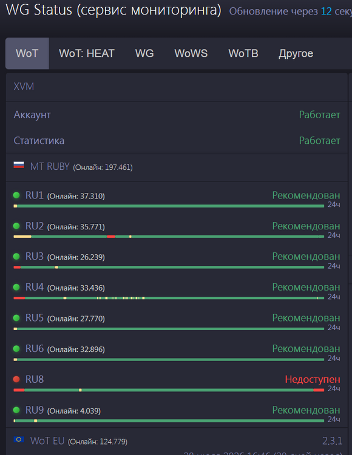This screenshot has height=455, width=352.
Task: Switch to the WG tab
Action: (144, 53)
